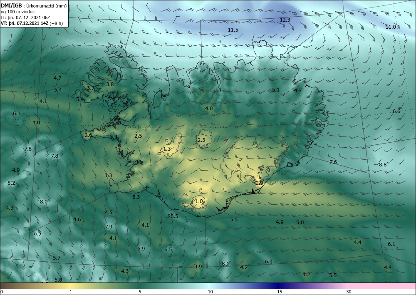Image resolution: width=416 pixels, height=295 pixels.
Task: Click the valid time 'VT: þri. 07.12.2021 14Z'
Action: (x=25, y=23)
